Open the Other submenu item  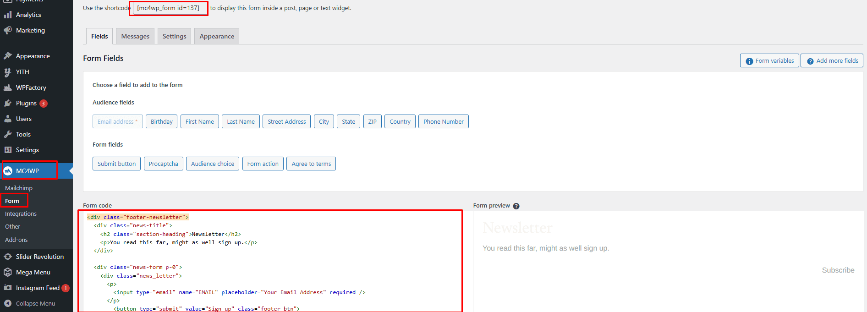pos(13,226)
